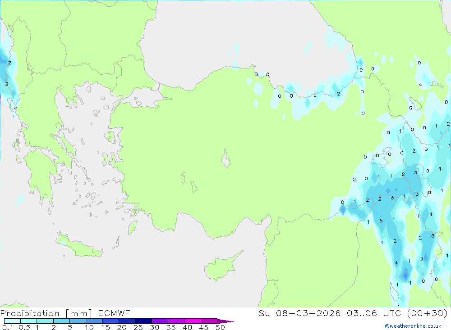Click the "0.5" legend scale label

(x=24, y=327)
